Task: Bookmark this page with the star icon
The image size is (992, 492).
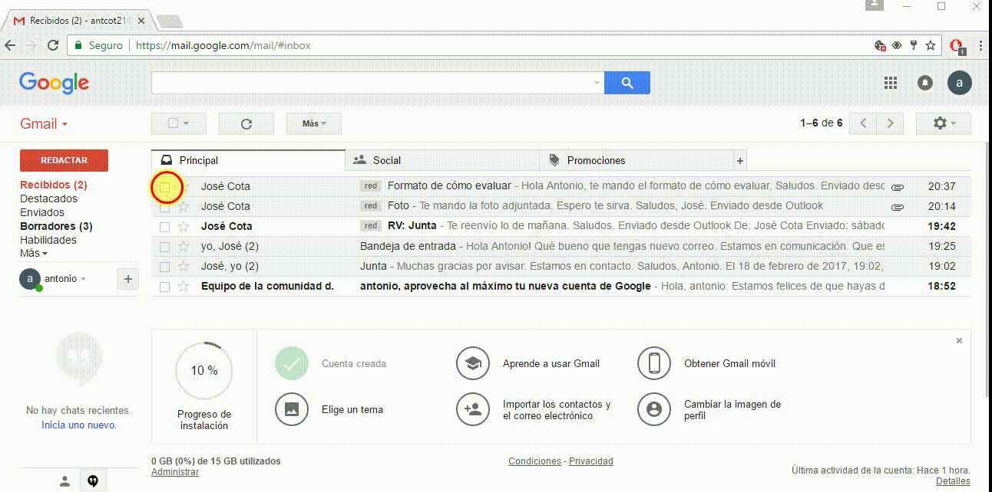Action: pos(931,45)
